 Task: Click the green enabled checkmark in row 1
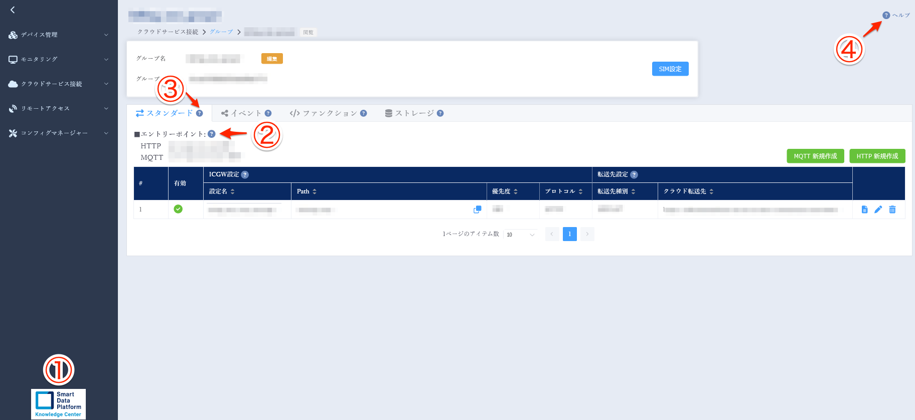pos(178,209)
